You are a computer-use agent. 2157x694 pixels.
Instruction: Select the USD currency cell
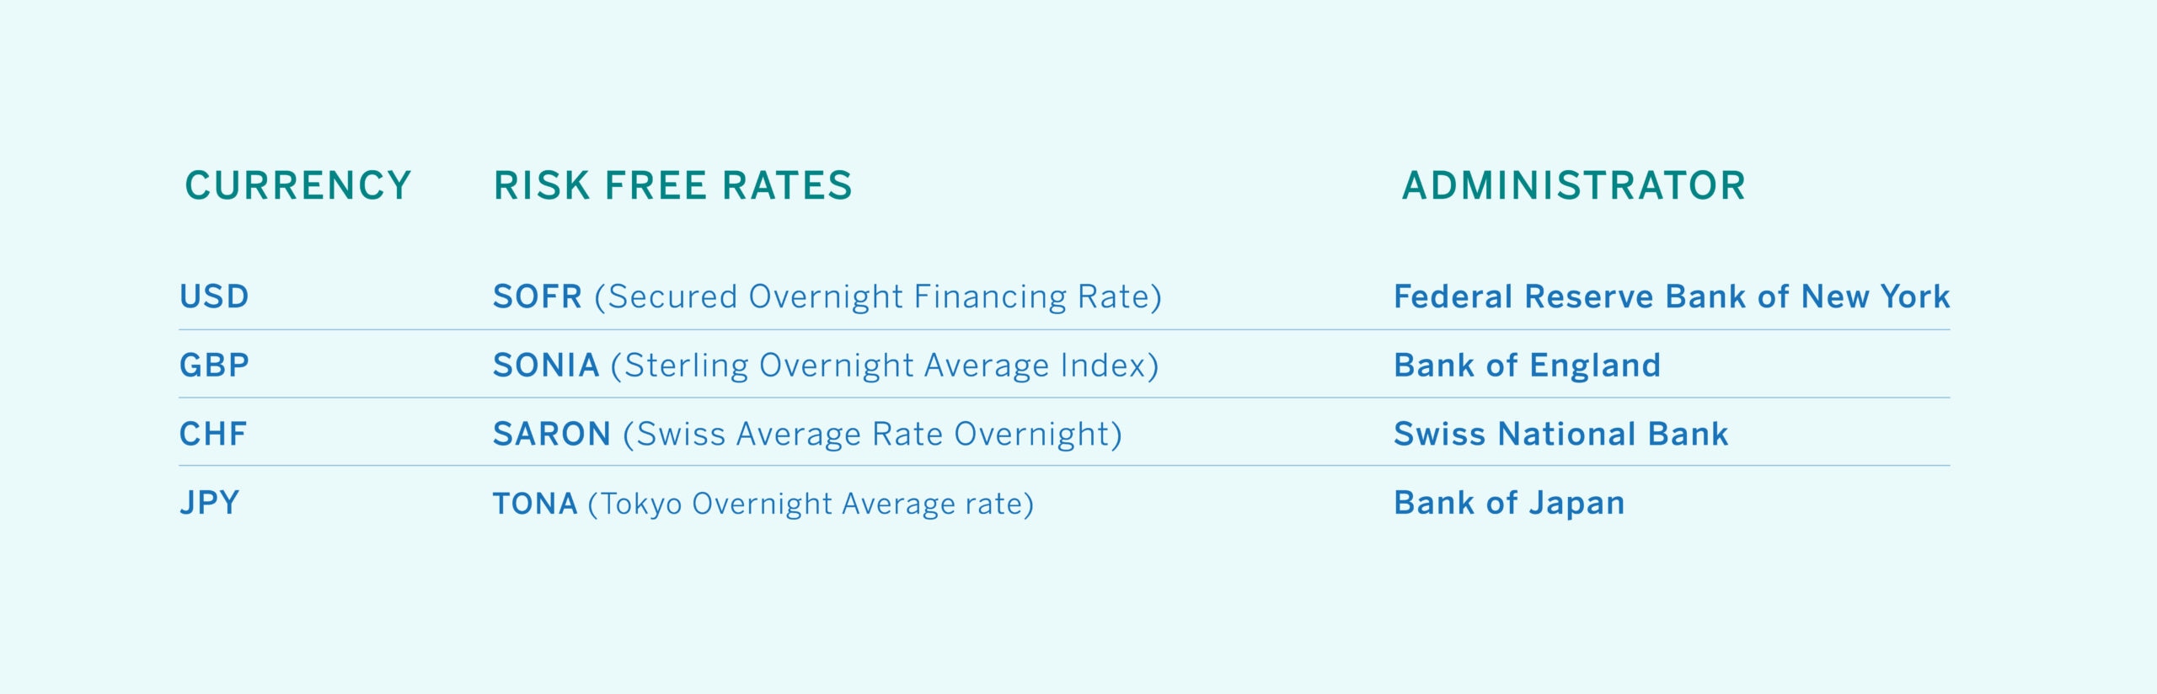[x=214, y=296]
